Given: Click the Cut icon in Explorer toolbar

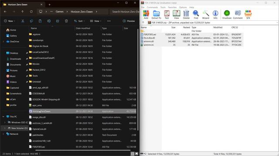Looking at the screenshot, I should click(x=23, y=21).
